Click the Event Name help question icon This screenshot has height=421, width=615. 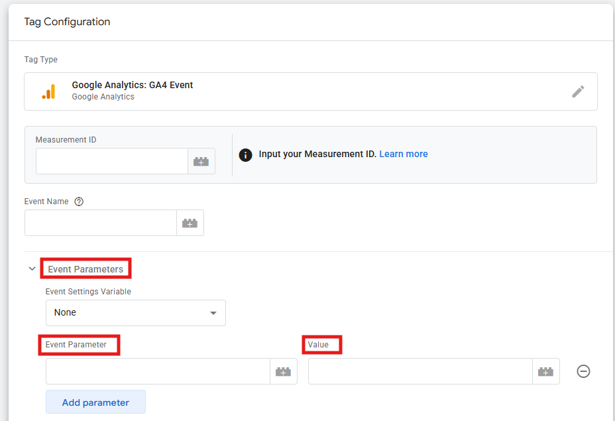pyautogui.click(x=79, y=202)
